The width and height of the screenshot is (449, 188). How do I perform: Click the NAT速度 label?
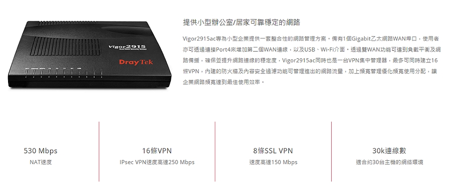click(x=41, y=162)
